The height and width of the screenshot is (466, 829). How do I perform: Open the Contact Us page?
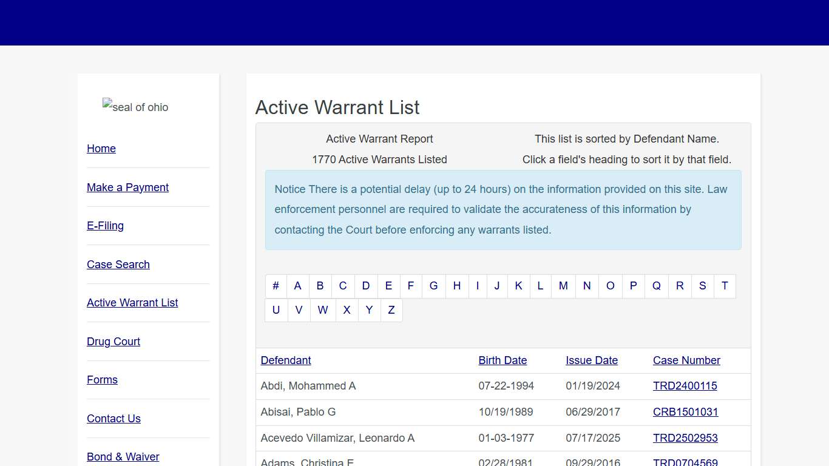pos(113,419)
